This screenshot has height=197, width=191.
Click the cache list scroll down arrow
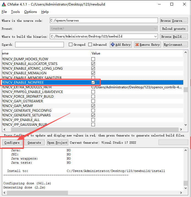(185, 125)
